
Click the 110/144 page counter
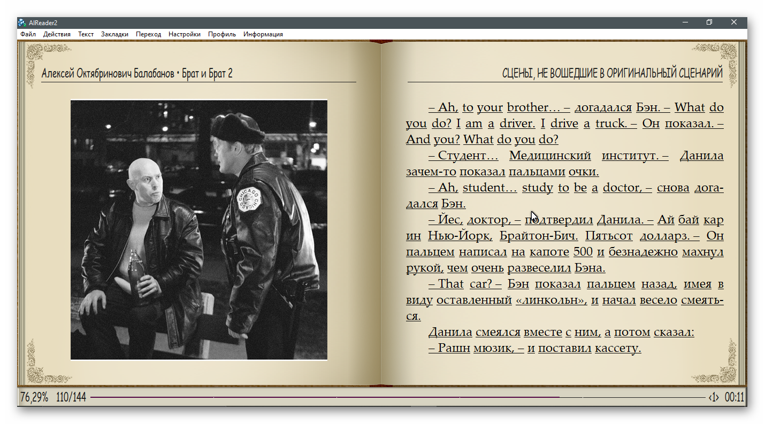[x=71, y=397]
